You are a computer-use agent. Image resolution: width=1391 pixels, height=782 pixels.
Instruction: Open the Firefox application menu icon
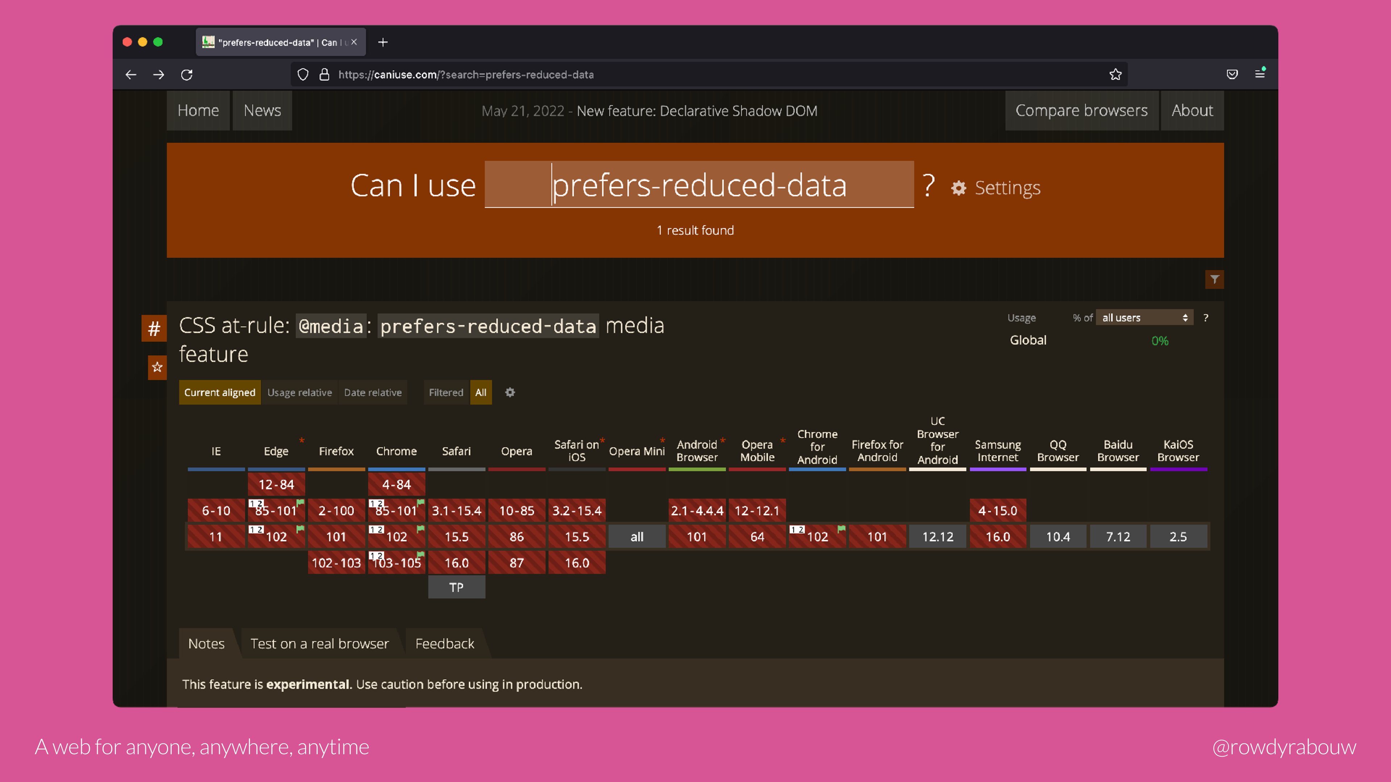pos(1260,74)
